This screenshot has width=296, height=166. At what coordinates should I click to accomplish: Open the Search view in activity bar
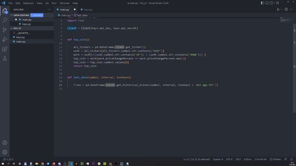(x=5, y=20)
